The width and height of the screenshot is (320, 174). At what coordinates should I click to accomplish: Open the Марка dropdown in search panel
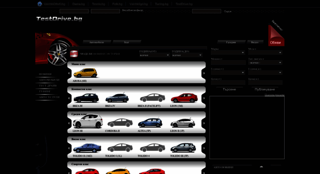[x=228, y=53]
